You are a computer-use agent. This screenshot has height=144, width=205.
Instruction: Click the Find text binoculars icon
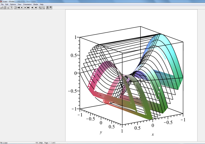point(47,7)
